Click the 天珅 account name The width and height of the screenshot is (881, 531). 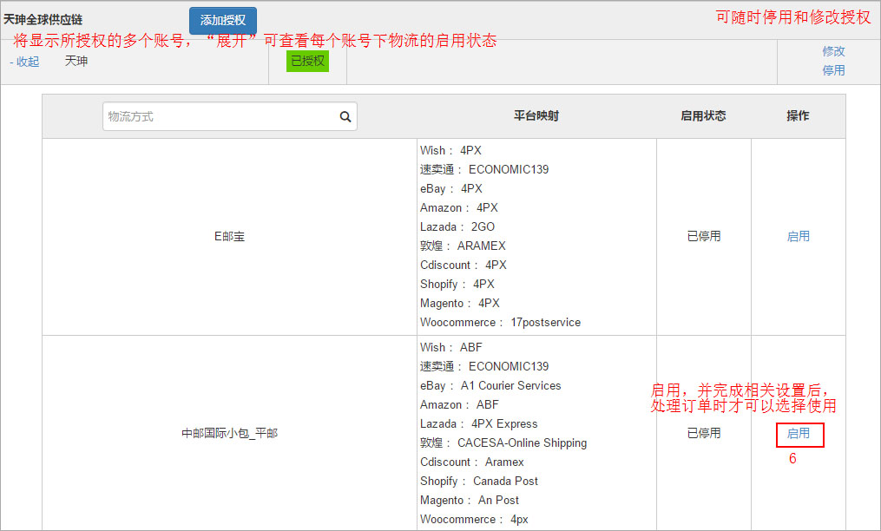point(76,61)
